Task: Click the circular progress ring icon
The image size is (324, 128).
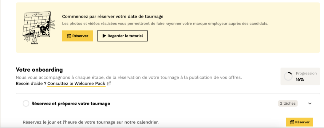Action: point(288,77)
